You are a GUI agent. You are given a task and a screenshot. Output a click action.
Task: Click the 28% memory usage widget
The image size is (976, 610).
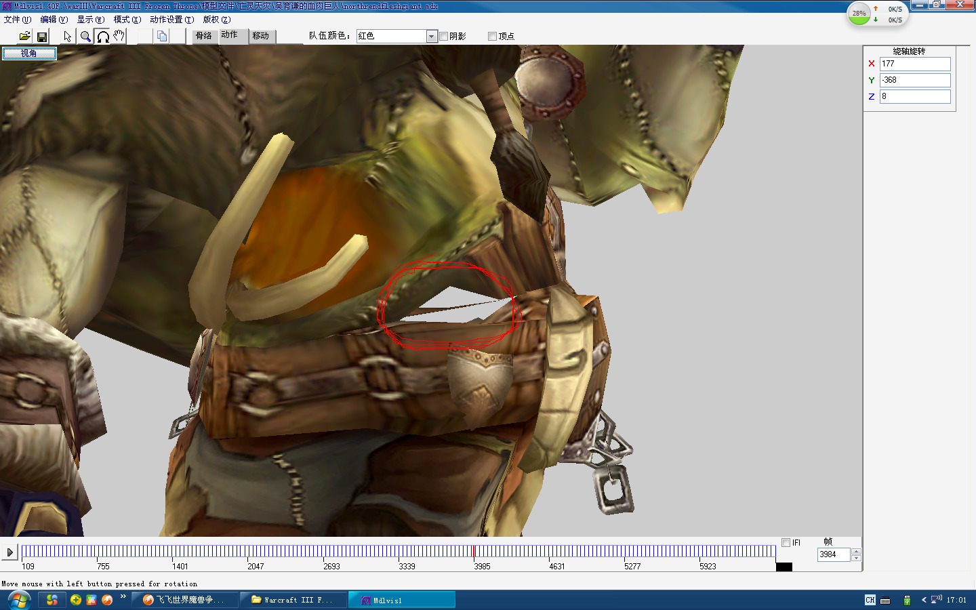(x=859, y=14)
